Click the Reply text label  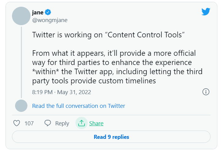(x=62, y=123)
